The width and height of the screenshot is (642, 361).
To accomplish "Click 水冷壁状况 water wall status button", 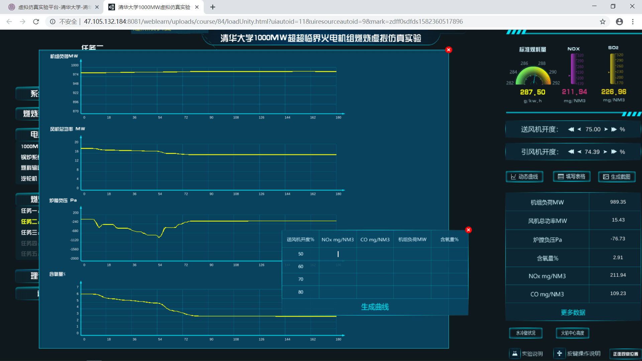I will click(x=526, y=333).
